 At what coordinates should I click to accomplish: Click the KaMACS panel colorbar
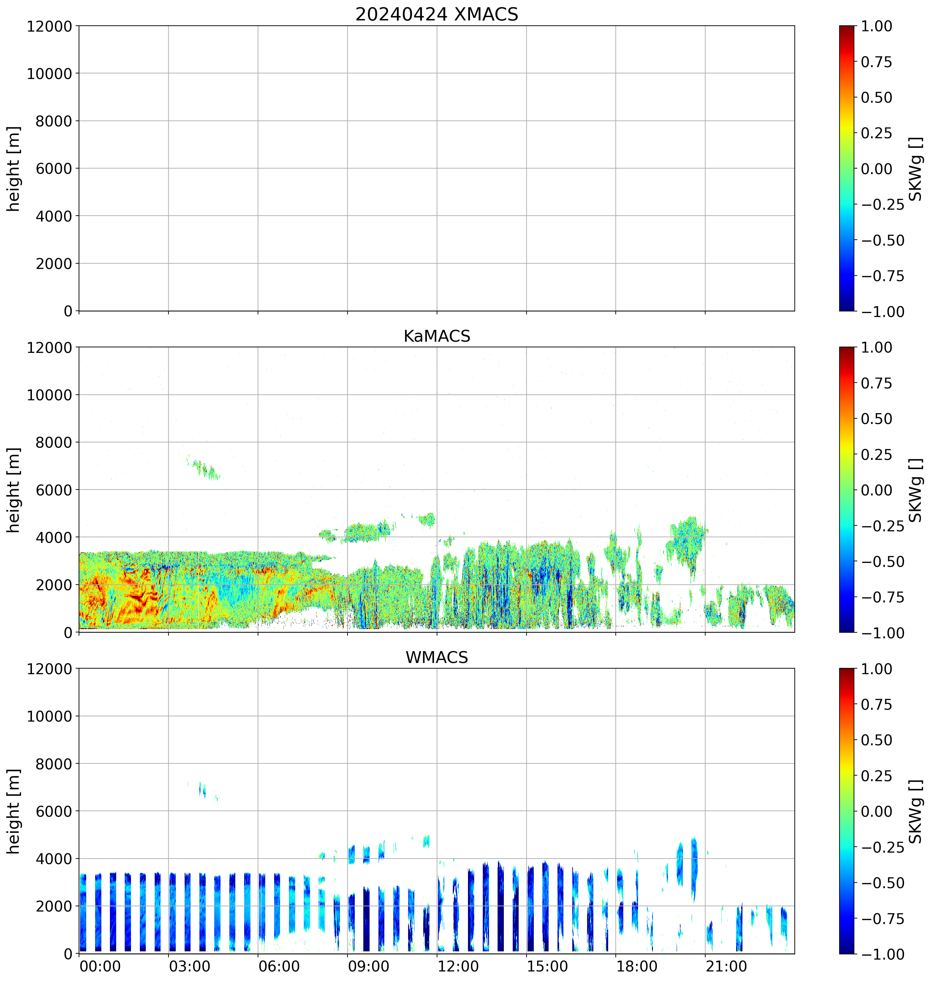(847, 490)
